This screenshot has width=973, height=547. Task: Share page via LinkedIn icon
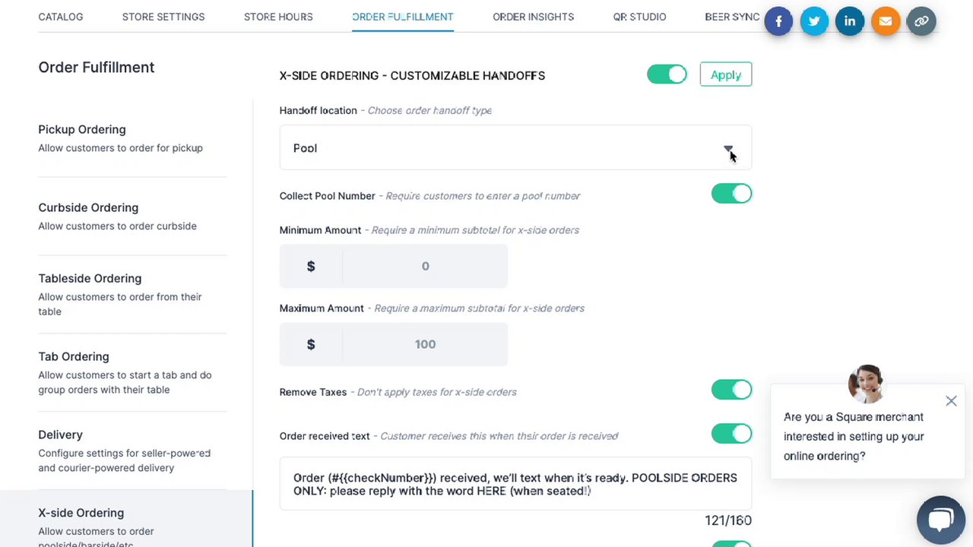pos(850,21)
